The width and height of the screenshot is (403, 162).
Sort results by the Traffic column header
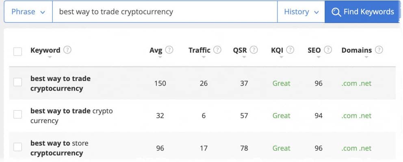click(x=199, y=50)
